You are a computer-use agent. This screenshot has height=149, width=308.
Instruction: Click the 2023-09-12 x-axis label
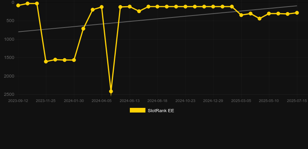click(18, 101)
